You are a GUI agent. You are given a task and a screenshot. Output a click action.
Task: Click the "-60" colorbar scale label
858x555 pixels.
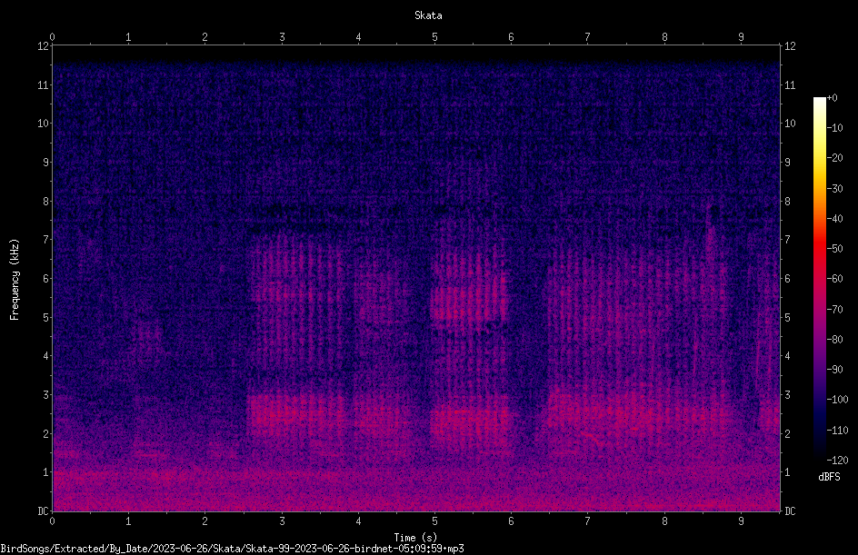834,279
